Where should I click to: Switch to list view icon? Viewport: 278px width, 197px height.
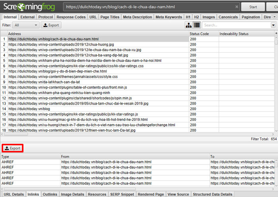click(197, 25)
